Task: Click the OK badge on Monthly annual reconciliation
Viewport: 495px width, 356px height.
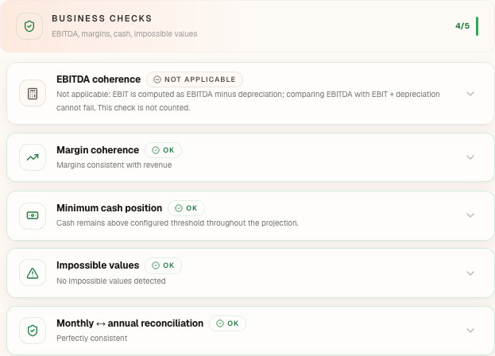Action: click(227, 323)
